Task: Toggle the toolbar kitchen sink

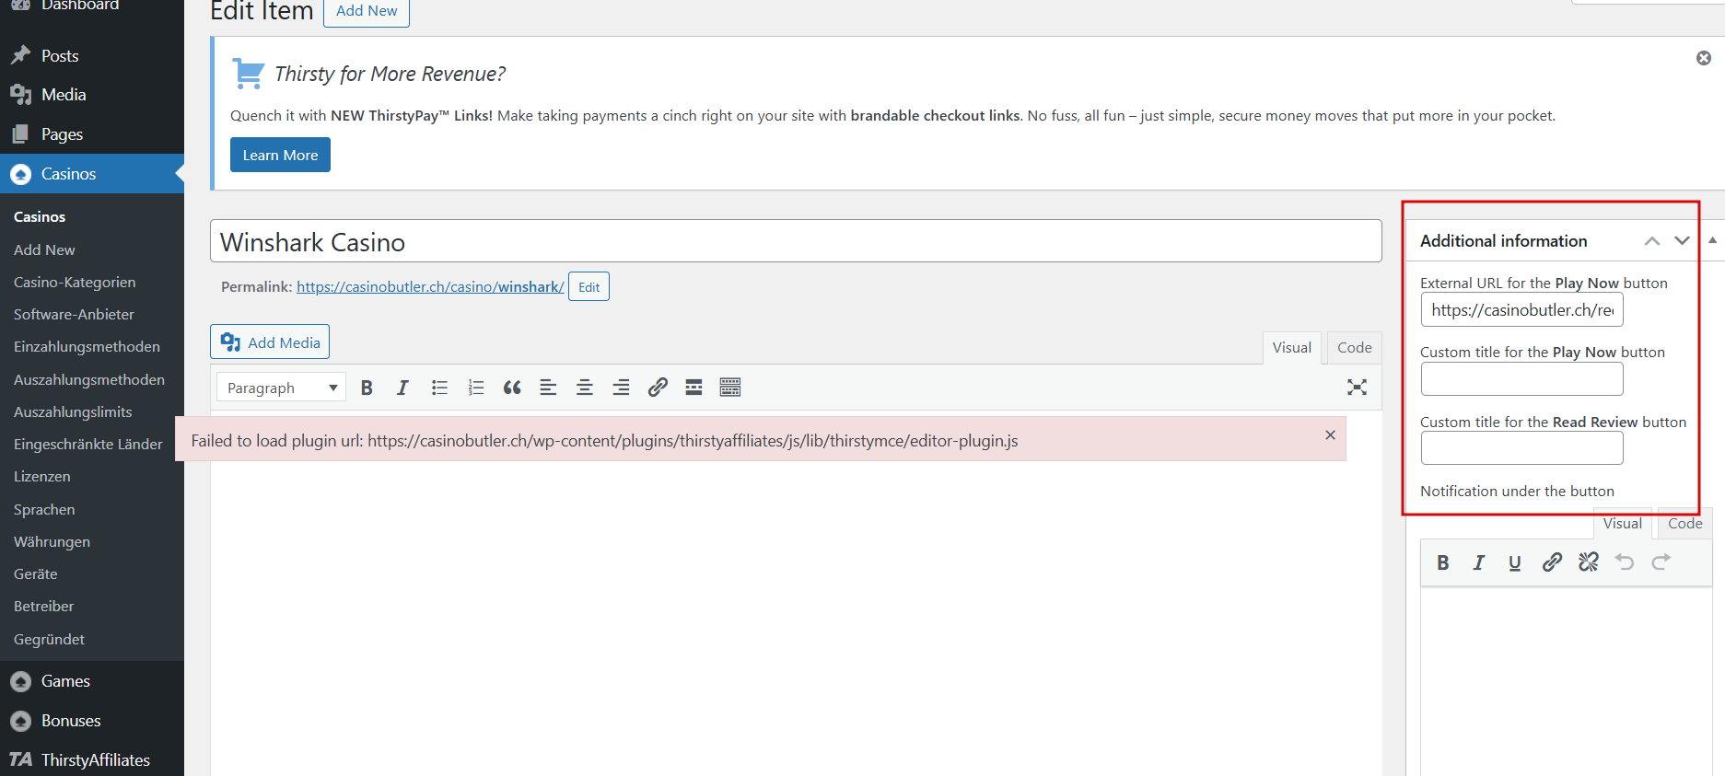Action: click(x=730, y=388)
